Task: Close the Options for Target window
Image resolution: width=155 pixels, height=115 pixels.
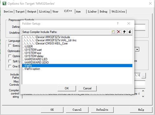Action: [150, 3]
